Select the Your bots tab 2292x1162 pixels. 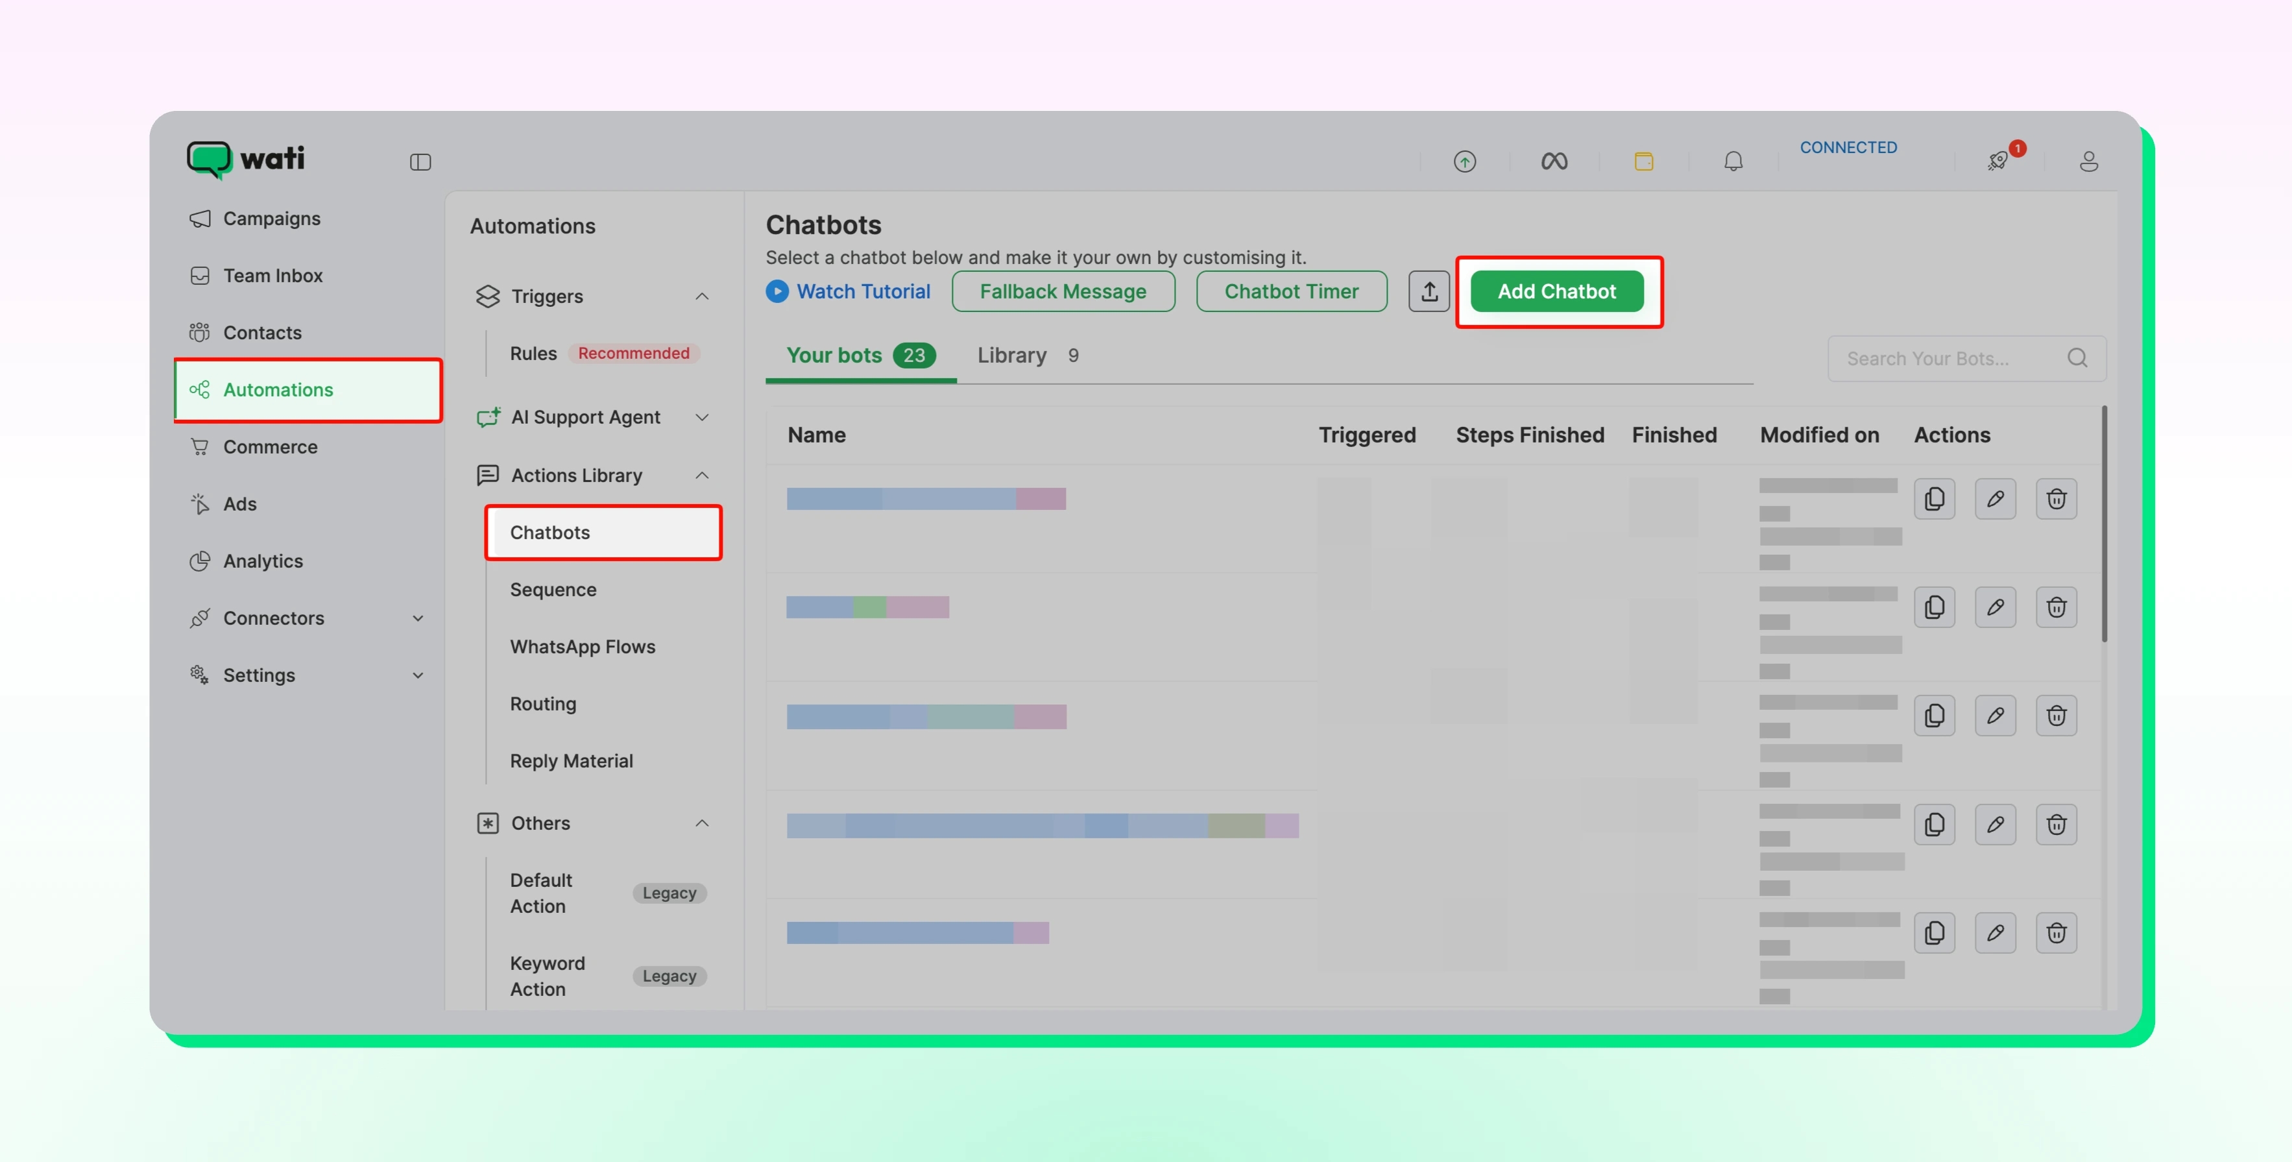(860, 356)
